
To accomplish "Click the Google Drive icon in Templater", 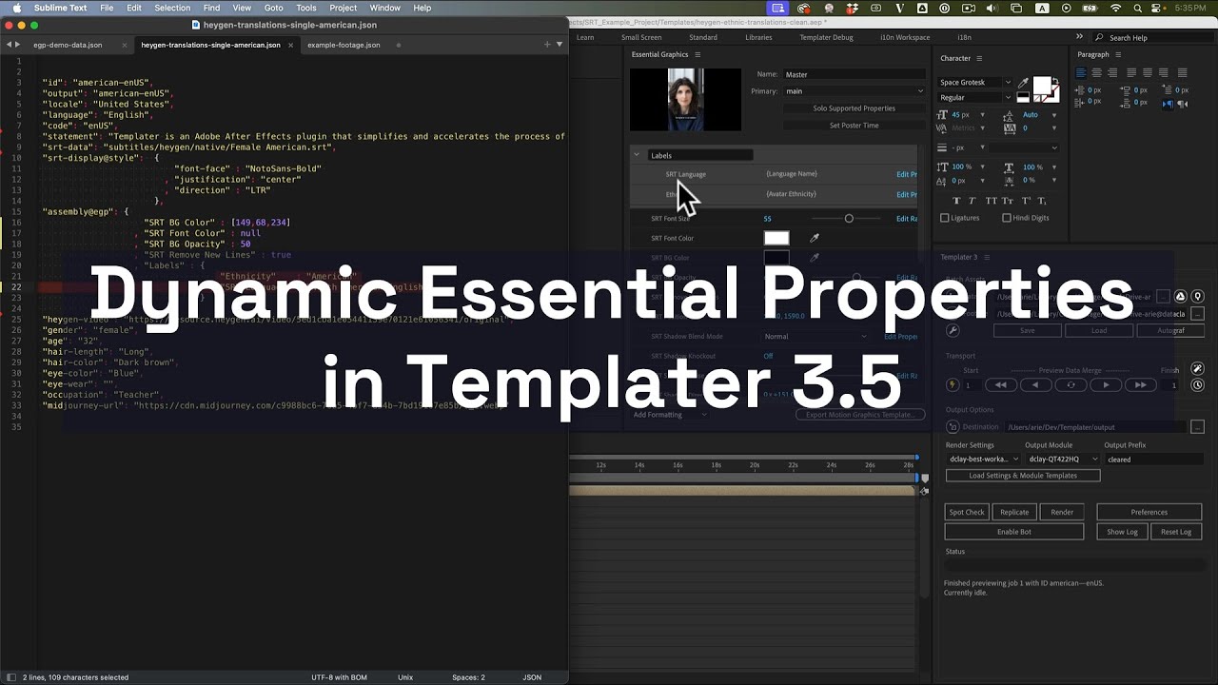I will [1181, 297].
